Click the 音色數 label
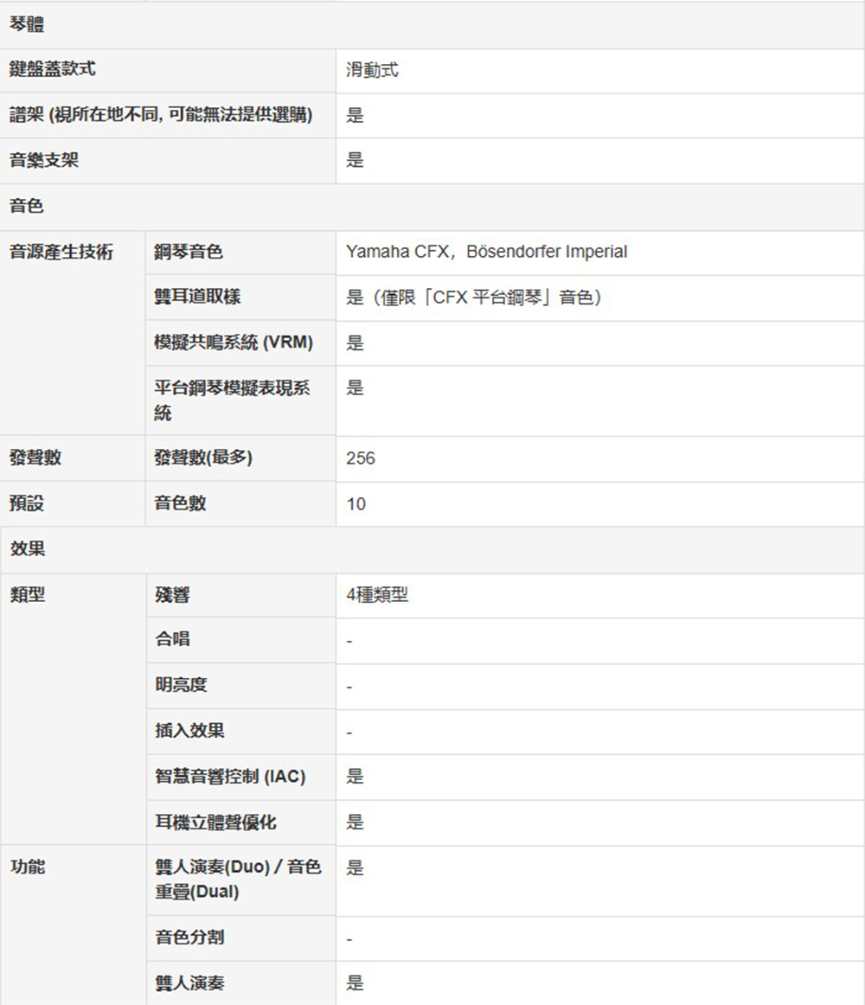The width and height of the screenshot is (865, 1005). click(x=180, y=503)
